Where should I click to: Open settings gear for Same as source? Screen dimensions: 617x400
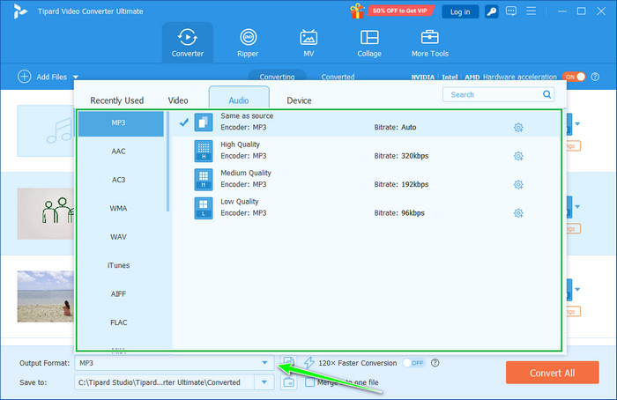(x=518, y=128)
